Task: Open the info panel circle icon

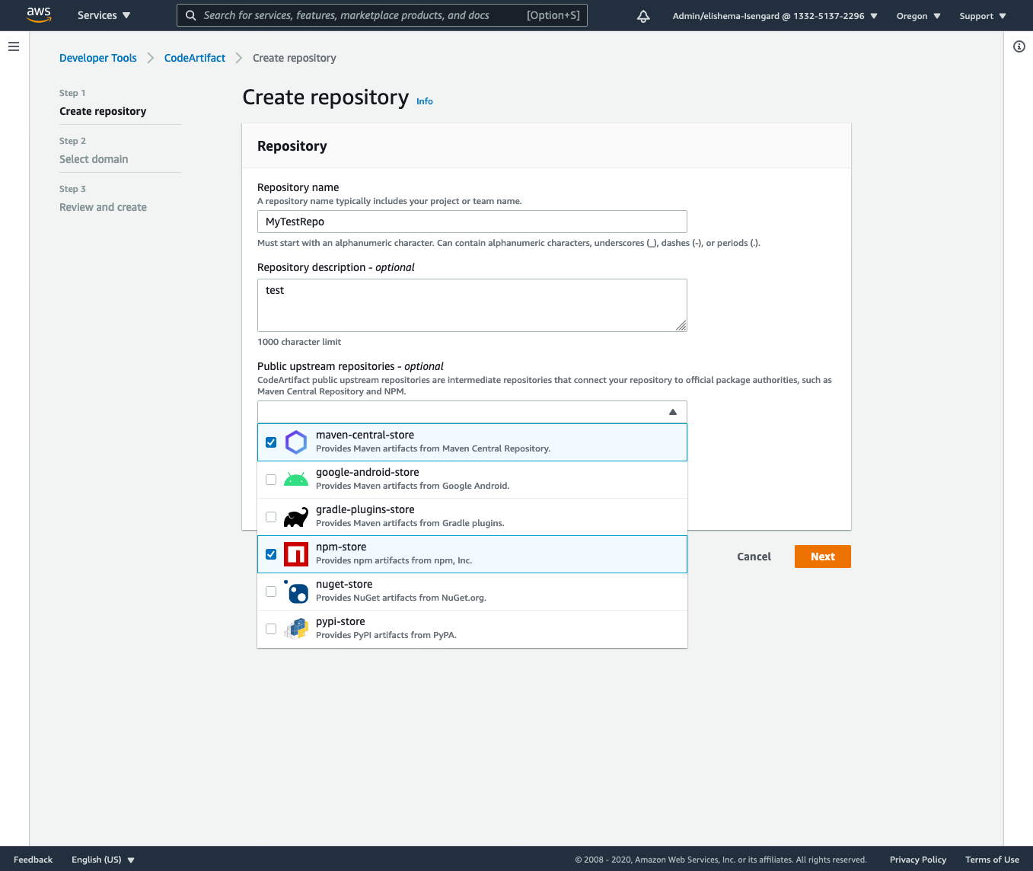Action: 1019,46
